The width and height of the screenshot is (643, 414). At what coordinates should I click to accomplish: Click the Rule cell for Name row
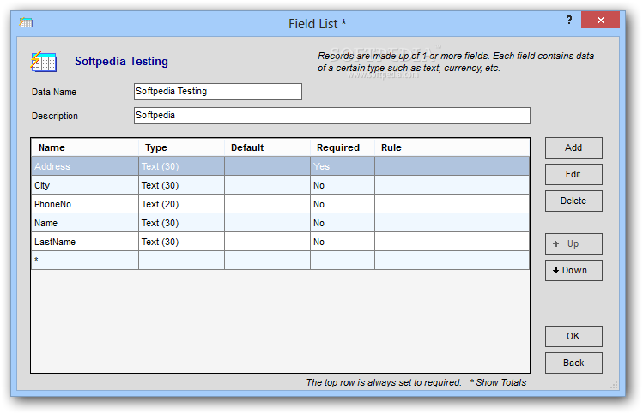[452, 223]
